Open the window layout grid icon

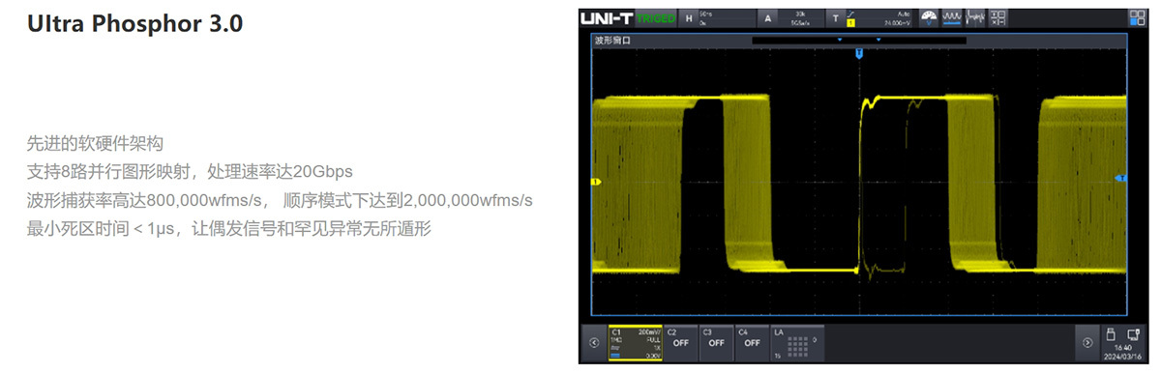1137,18
